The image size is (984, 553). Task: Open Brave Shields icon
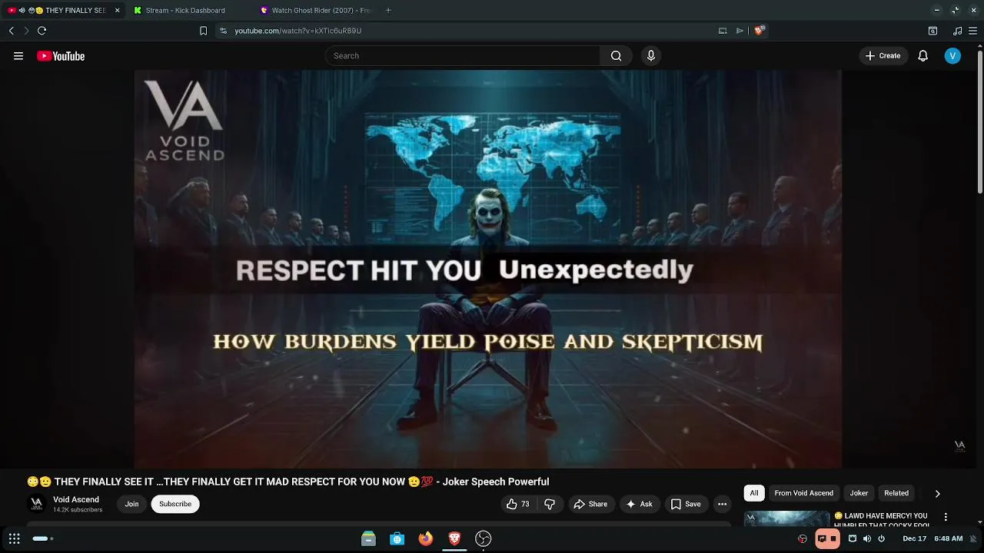tap(759, 31)
